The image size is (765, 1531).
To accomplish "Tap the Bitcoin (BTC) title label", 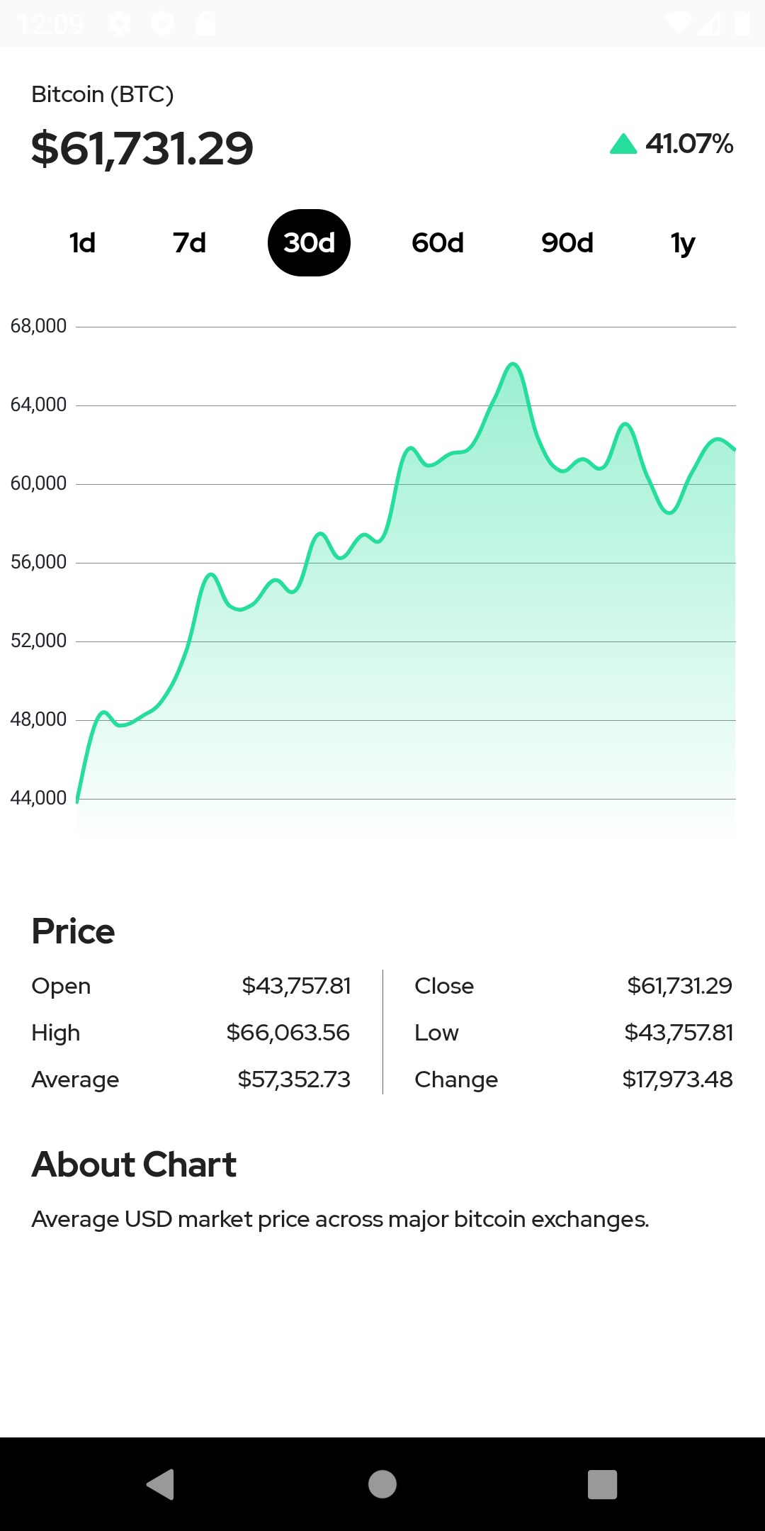I will pos(103,94).
